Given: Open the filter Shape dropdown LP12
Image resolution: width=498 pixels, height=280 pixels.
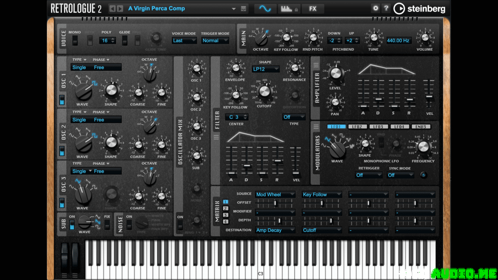Looking at the screenshot, I should click(x=265, y=69).
